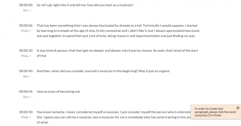Close the new paragraph tip popup
Screen dimensions: 241x126
click(238, 108)
